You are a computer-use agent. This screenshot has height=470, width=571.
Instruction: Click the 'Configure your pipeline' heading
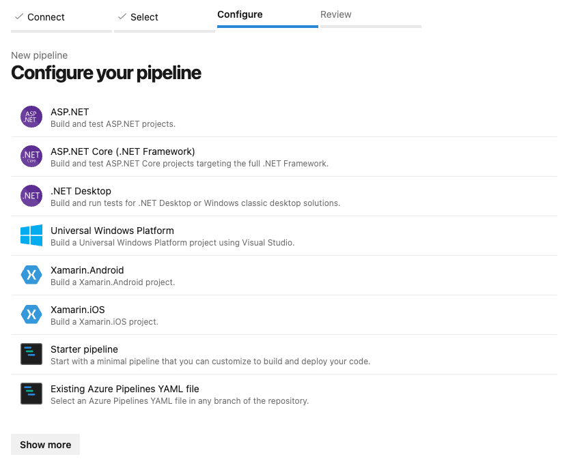[106, 73]
